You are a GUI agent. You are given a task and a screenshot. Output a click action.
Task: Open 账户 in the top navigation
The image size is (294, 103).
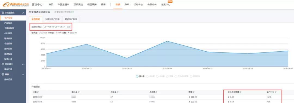click(x=127, y=5)
